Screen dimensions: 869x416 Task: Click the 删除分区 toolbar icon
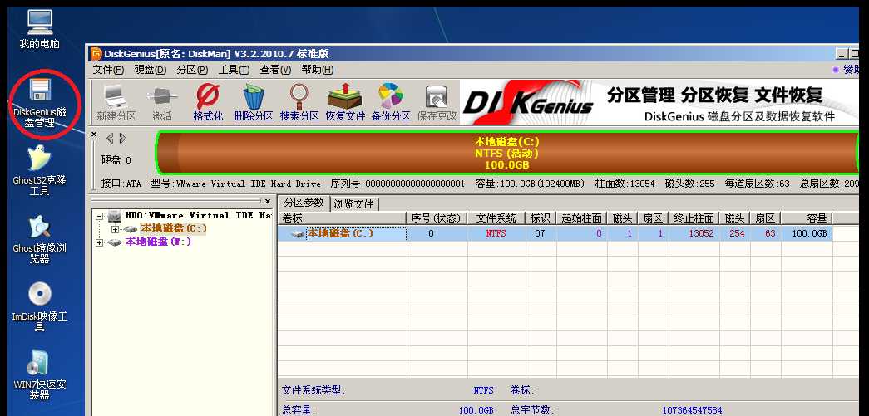254,103
